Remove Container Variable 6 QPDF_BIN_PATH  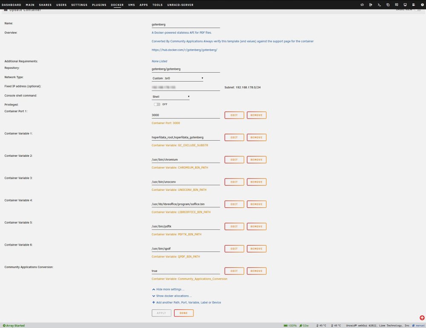tap(256, 249)
